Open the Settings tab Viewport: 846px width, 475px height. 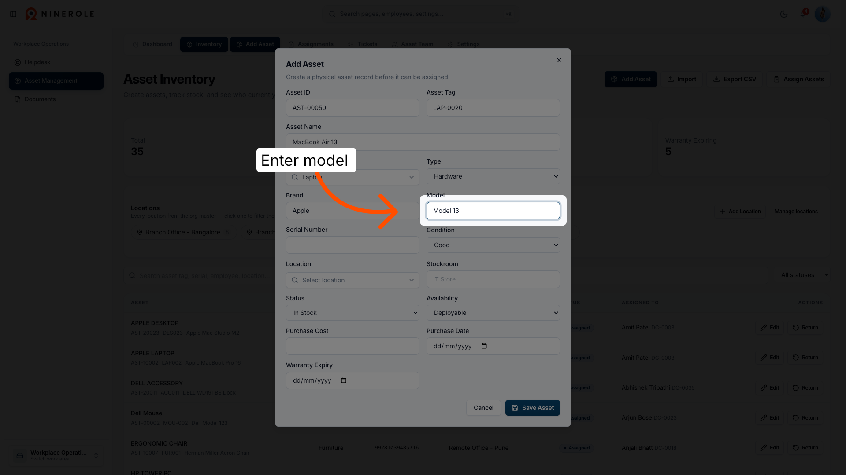pyautogui.click(x=464, y=44)
